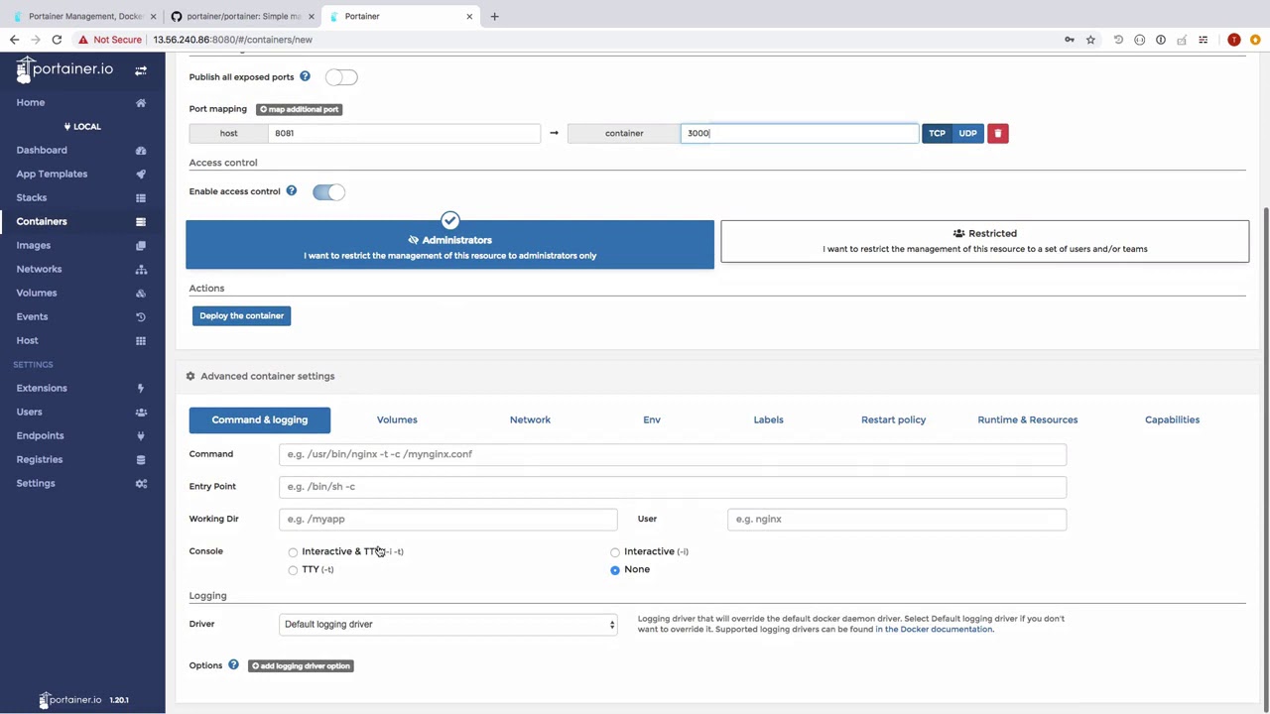Click the Extensions bolt icon
The height and width of the screenshot is (714, 1270).
pos(141,389)
